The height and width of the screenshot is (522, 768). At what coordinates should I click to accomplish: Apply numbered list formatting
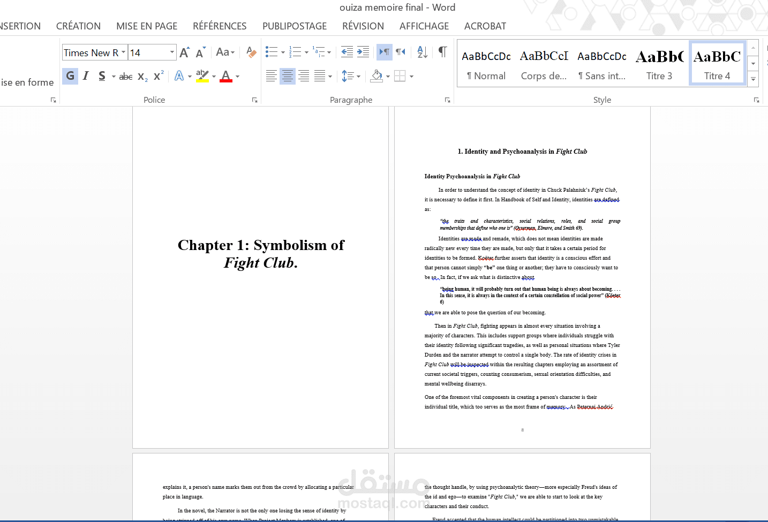(x=295, y=52)
